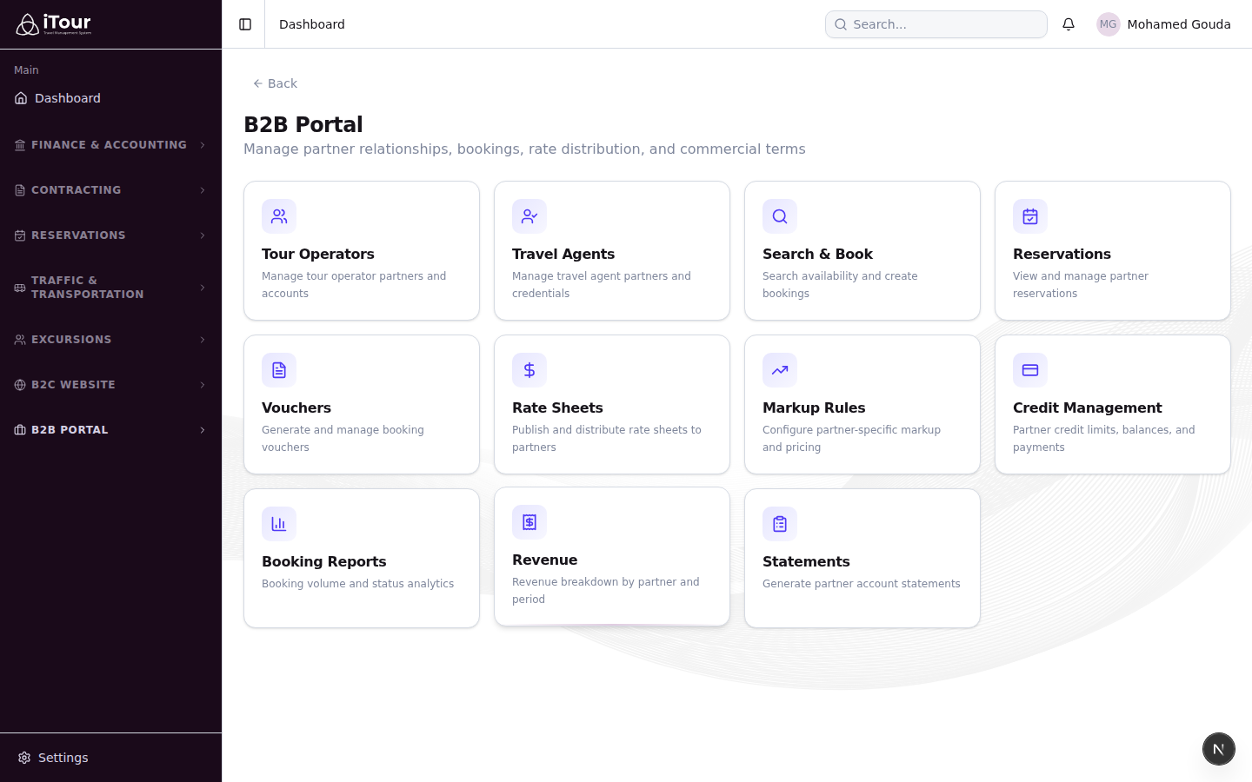Toggle the sidebar panel icon
The height and width of the screenshot is (782, 1252).
tap(245, 24)
